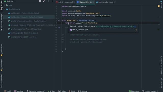Click ActivityMainBinding type in the declaration
This screenshot has width=163, height=92.
pyautogui.click(x=89, y=23)
